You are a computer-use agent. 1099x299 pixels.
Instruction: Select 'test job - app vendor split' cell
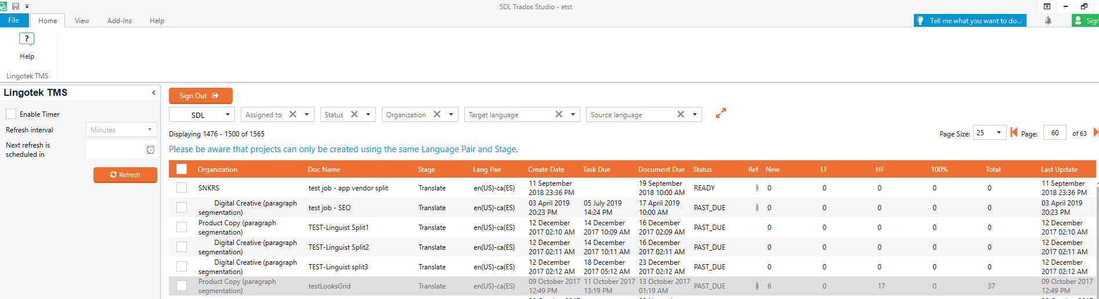click(x=348, y=188)
